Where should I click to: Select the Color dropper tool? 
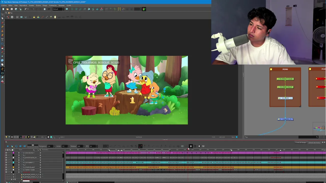click(2, 52)
